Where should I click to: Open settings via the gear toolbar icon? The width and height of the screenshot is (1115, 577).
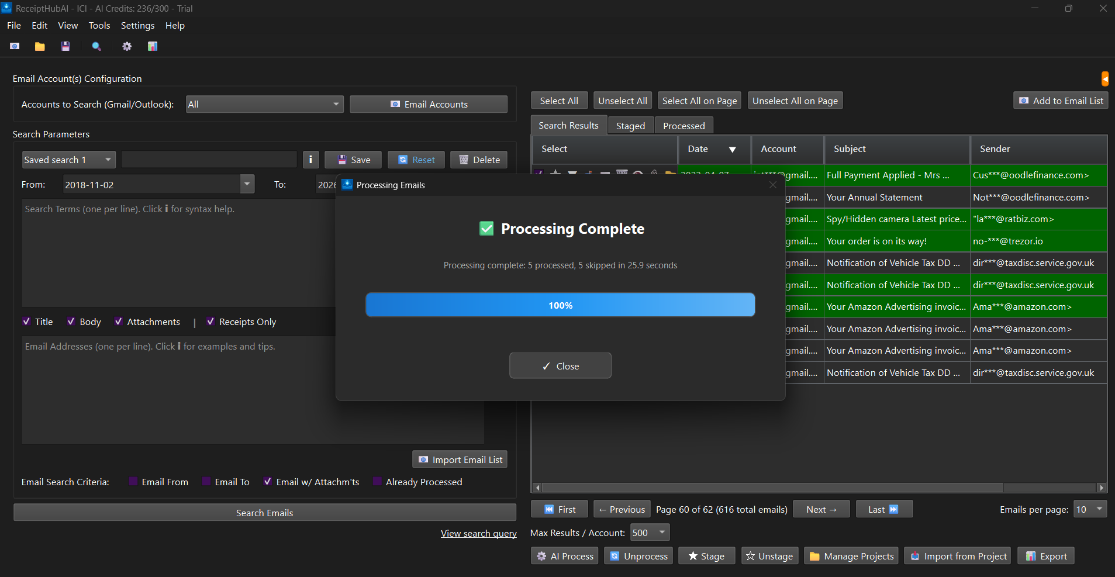(x=127, y=46)
